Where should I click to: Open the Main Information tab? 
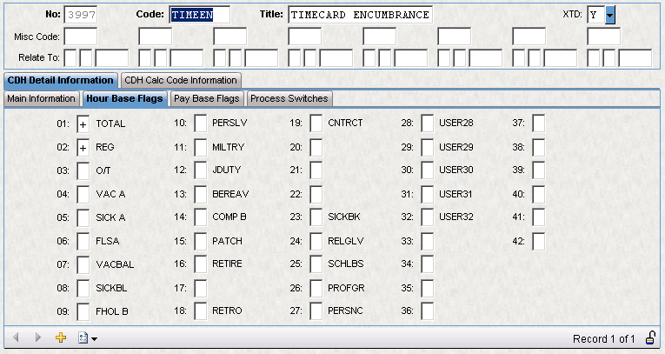coord(41,98)
